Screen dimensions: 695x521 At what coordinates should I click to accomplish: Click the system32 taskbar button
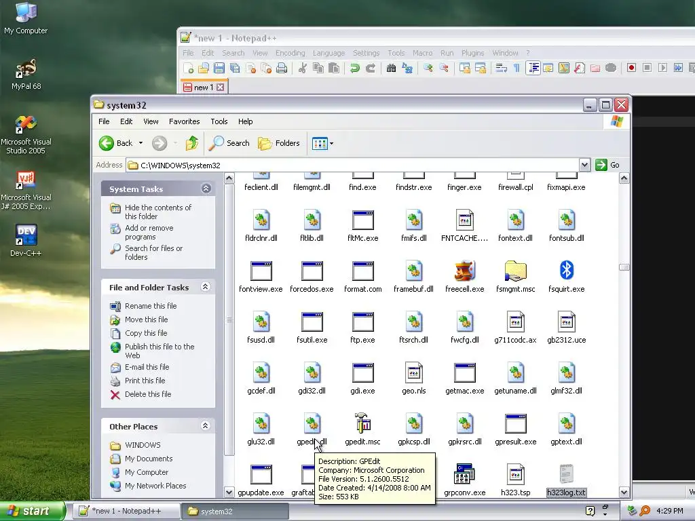235,511
